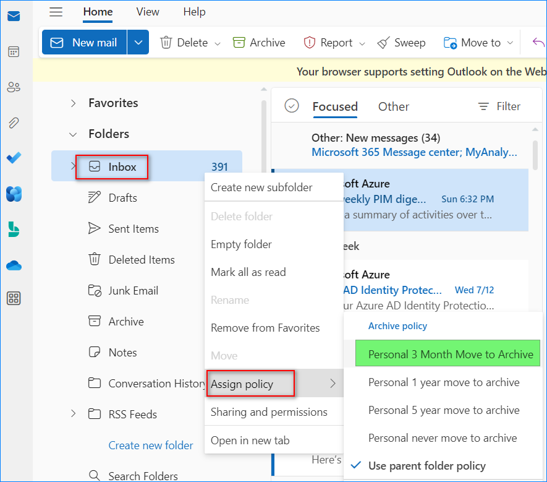The image size is (547, 482).
Task: Switch to the Focused inbox tab
Action: (x=335, y=106)
